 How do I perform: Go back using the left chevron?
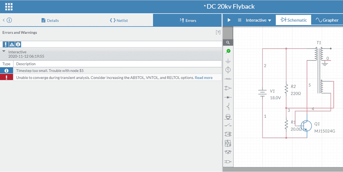3,20
